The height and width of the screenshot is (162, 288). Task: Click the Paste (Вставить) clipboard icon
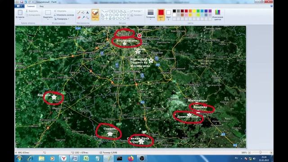(x=20, y=13)
